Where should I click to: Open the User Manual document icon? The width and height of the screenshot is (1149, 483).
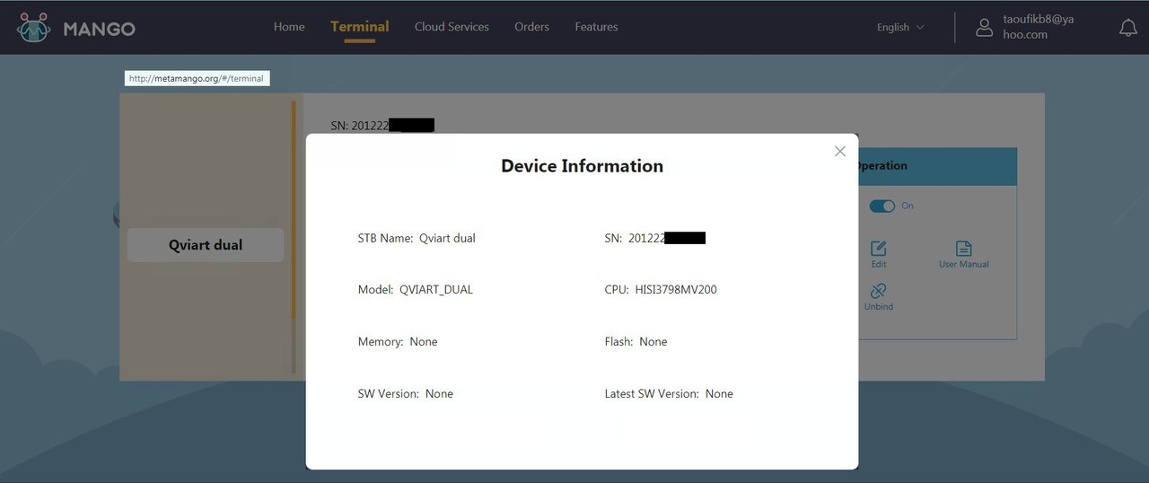click(963, 249)
